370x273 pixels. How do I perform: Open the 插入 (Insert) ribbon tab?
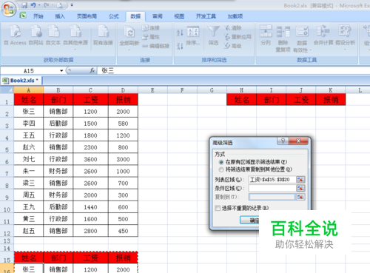tap(60, 16)
